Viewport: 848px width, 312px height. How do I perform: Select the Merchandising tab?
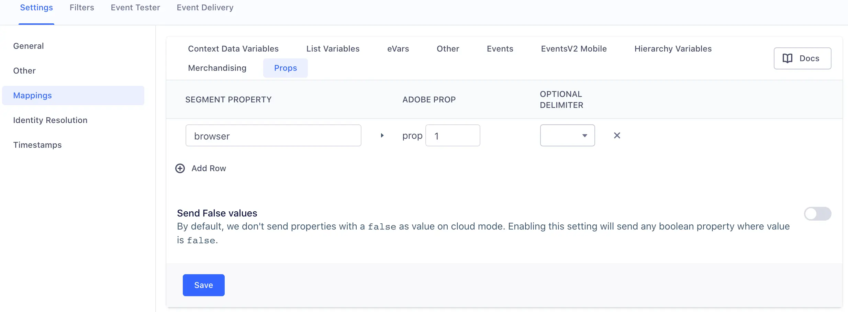(217, 68)
